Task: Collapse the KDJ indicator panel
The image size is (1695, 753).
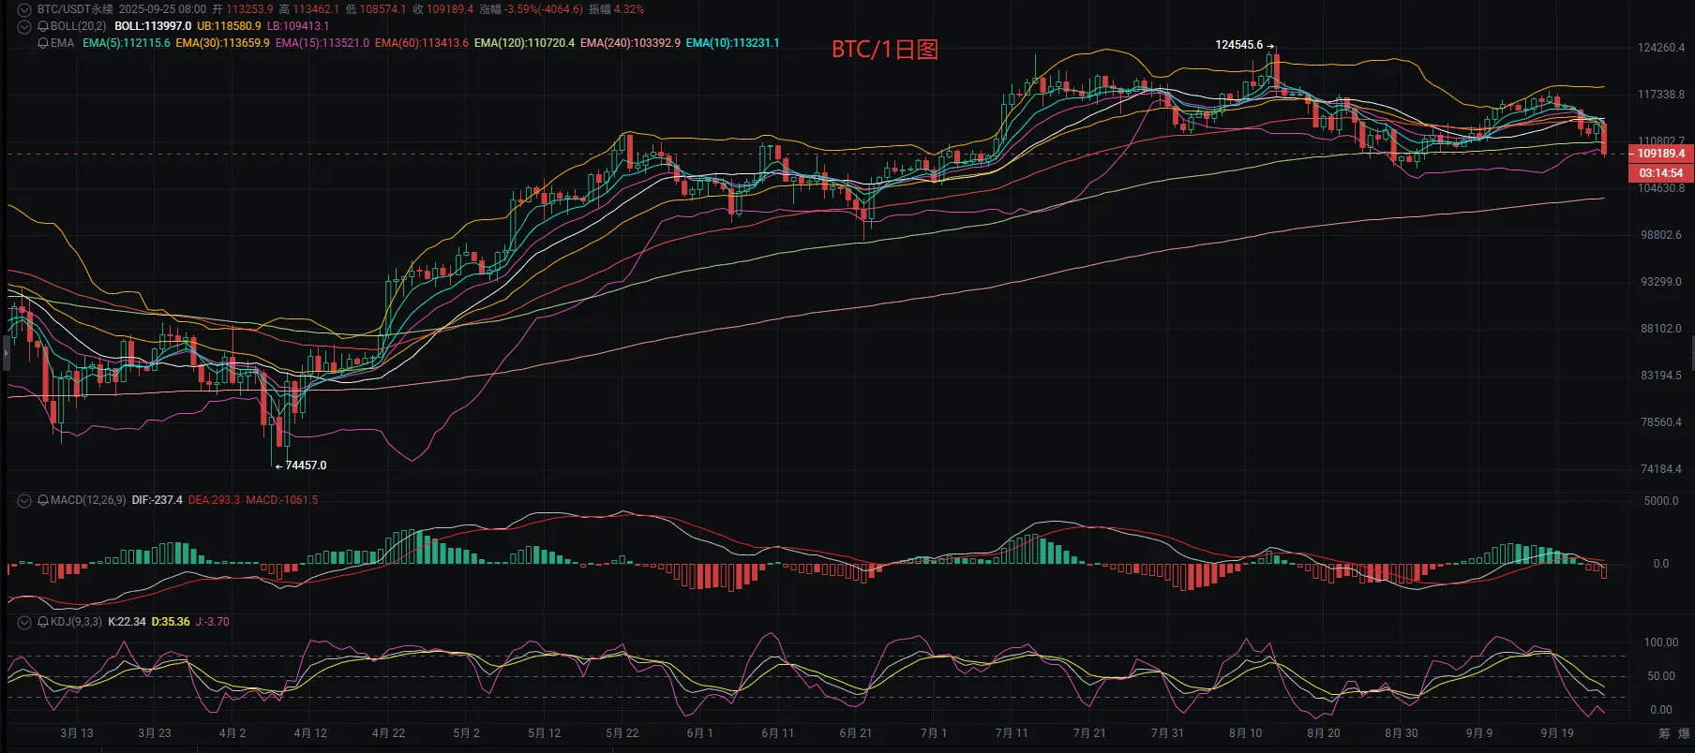Action: tap(24, 622)
